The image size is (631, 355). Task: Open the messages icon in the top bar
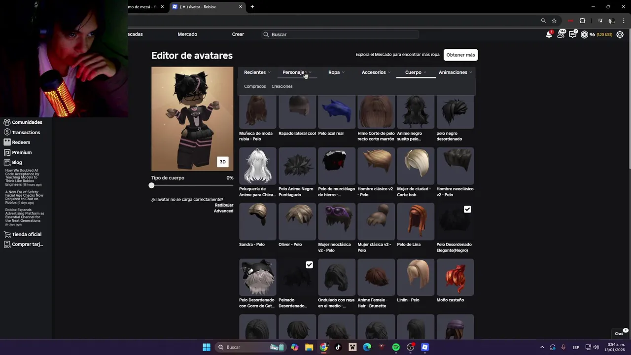573,35
